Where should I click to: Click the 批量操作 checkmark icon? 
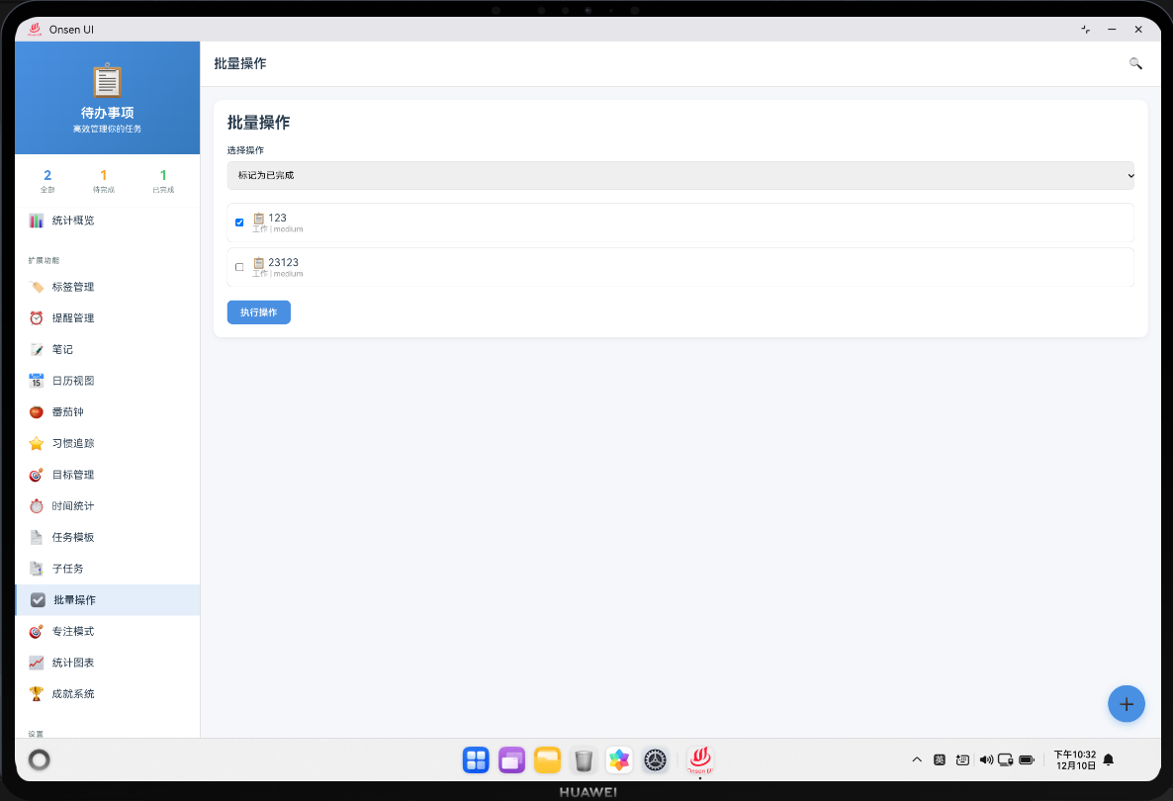[38, 600]
